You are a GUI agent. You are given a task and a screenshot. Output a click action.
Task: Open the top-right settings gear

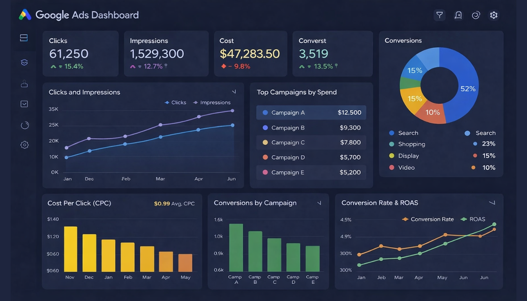tap(494, 15)
